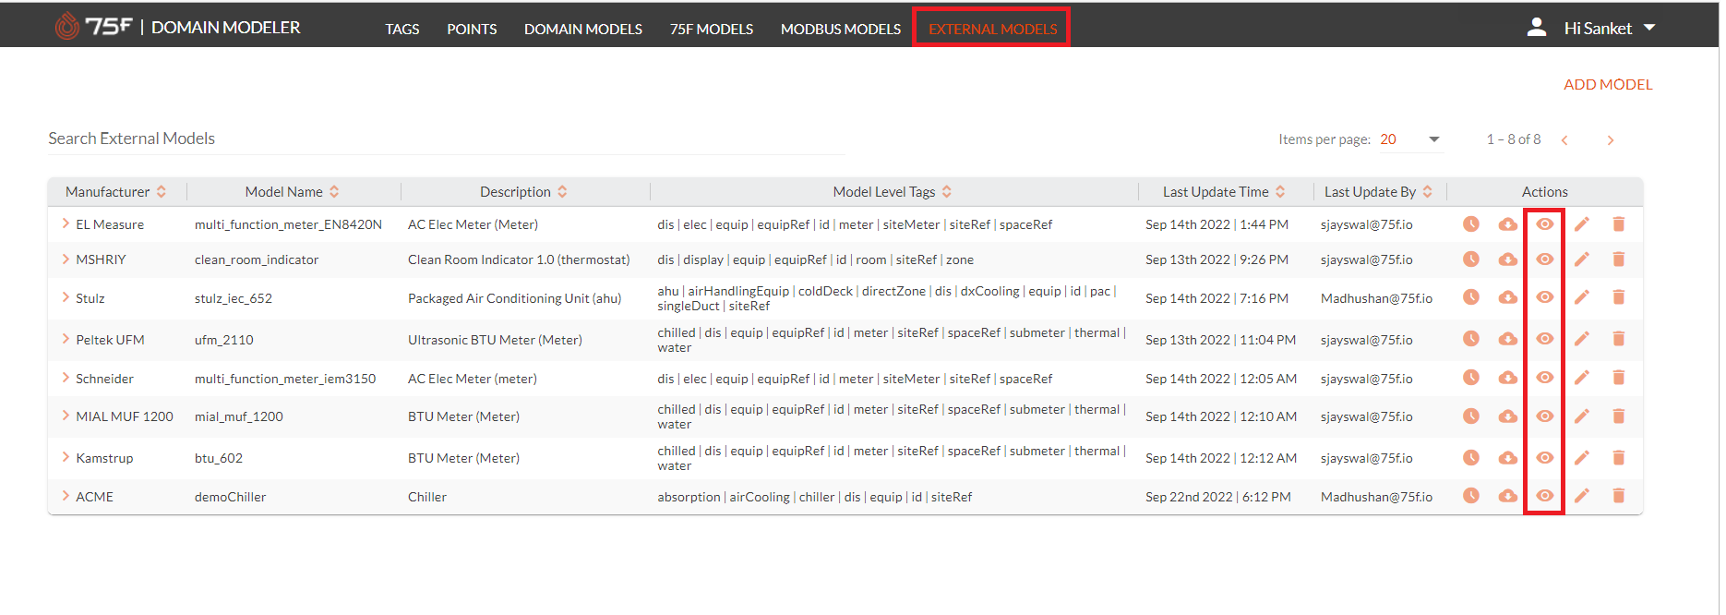The image size is (1726, 615).
Task: Edit the ACME demoChiller model
Action: pos(1582,496)
